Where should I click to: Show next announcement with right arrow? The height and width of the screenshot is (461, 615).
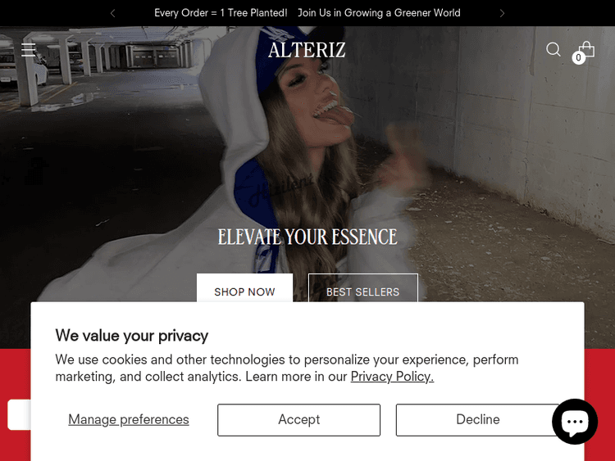pyautogui.click(x=502, y=13)
